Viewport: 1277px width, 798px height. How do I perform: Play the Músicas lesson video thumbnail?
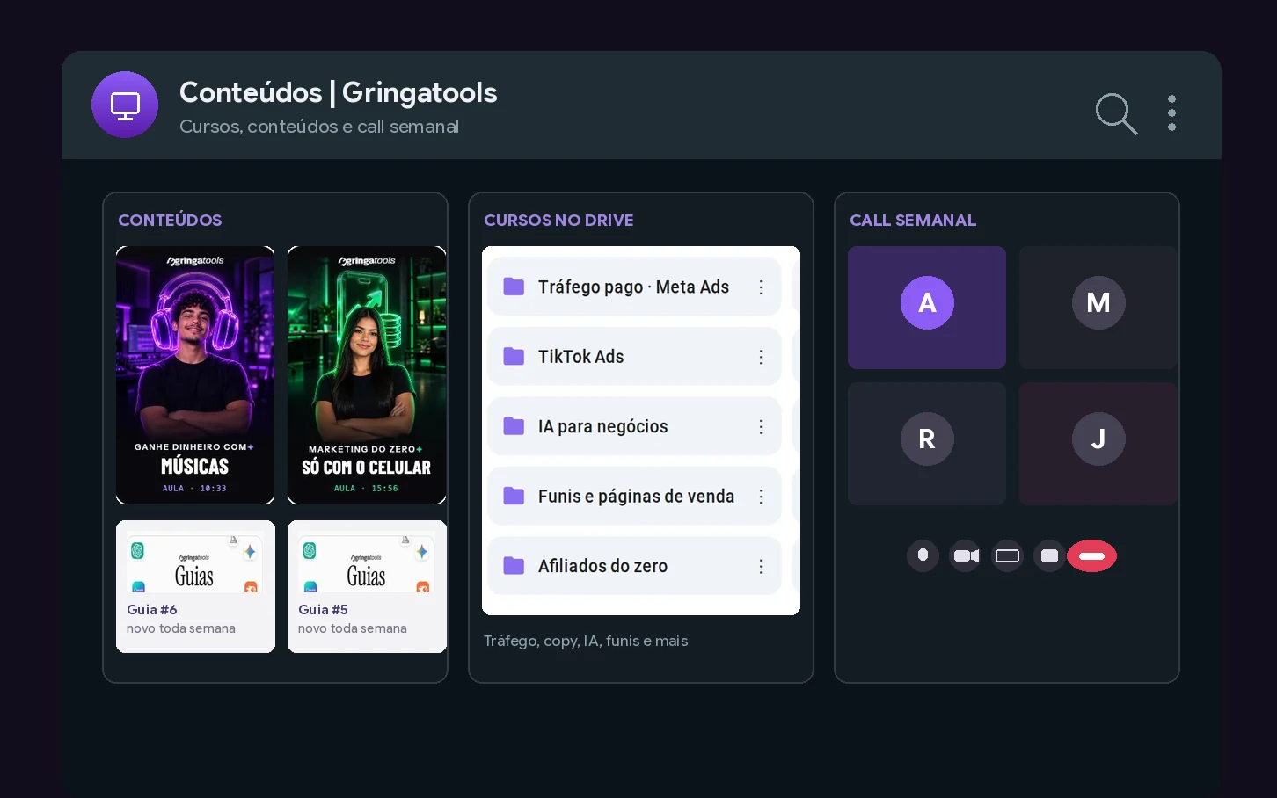click(x=195, y=375)
